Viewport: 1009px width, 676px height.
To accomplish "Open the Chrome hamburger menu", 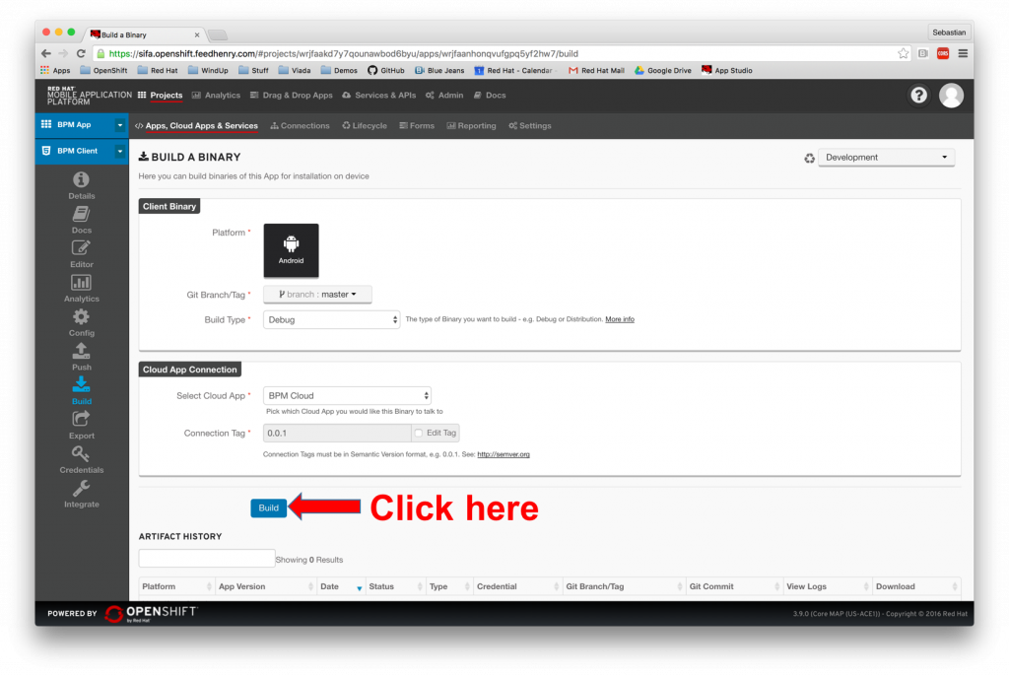I will click(963, 53).
